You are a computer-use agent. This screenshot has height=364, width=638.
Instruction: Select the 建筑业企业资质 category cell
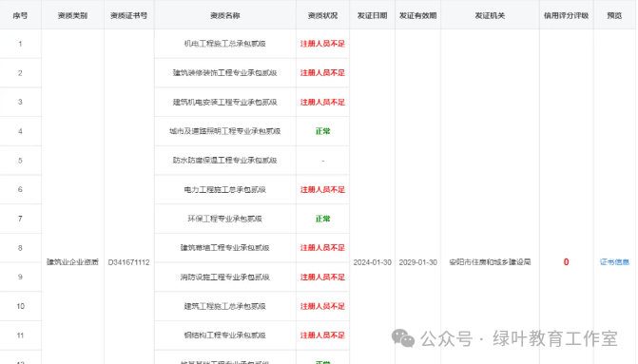tap(72, 262)
